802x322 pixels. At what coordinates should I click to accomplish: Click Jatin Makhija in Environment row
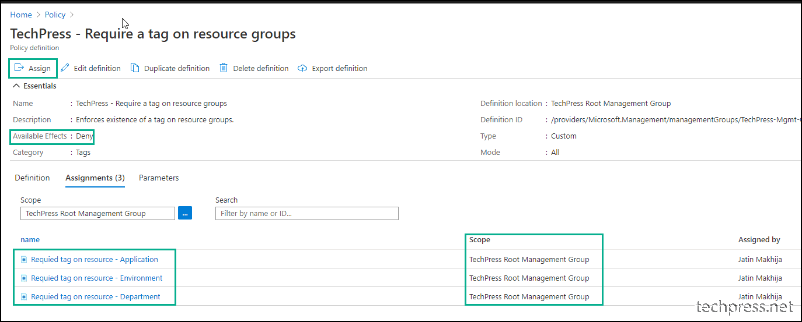[760, 278]
